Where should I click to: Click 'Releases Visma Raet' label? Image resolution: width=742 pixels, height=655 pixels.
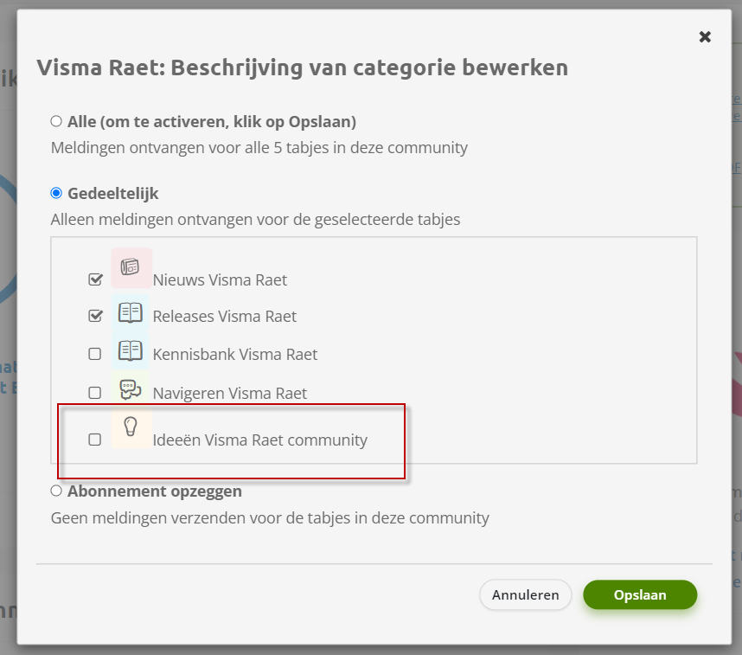coord(224,316)
